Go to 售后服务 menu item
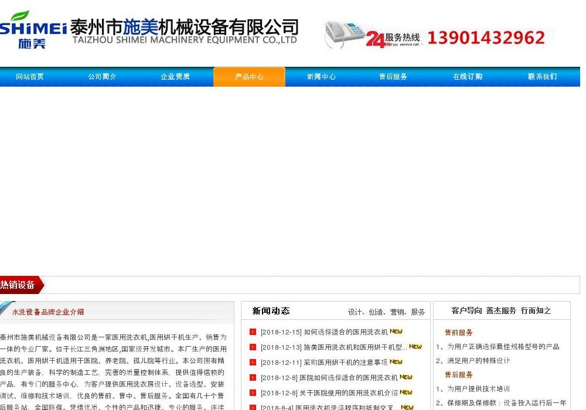 393,77
